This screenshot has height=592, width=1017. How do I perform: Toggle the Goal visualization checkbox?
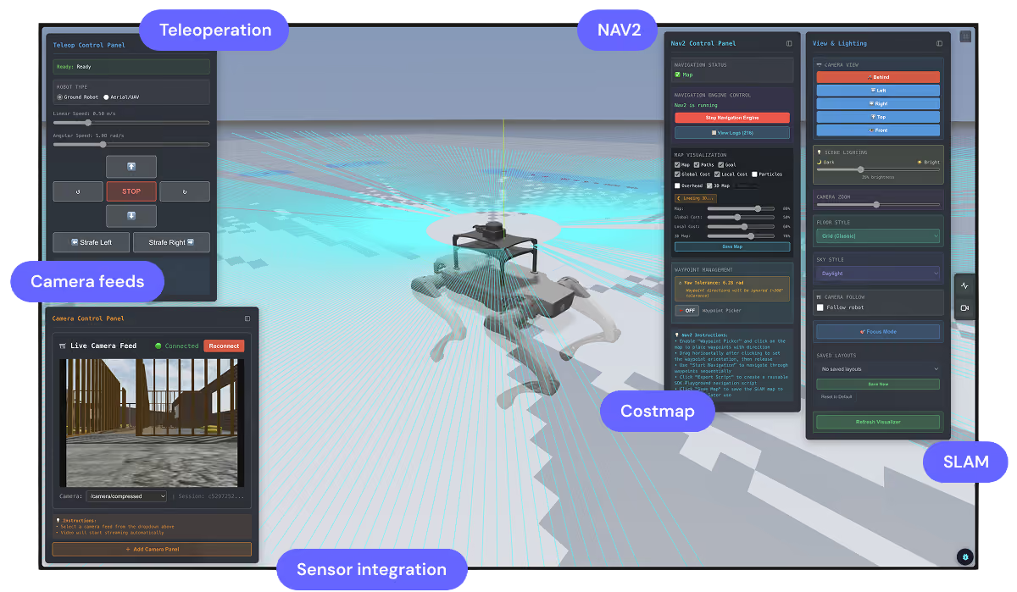(720, 164)
